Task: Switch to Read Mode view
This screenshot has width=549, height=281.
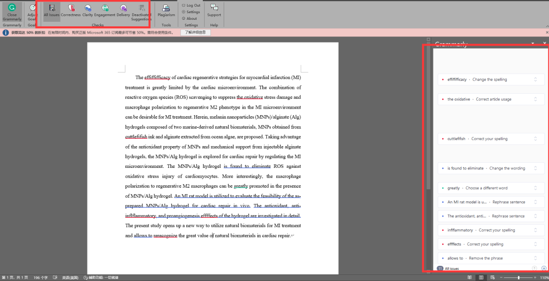Action: 470,277
